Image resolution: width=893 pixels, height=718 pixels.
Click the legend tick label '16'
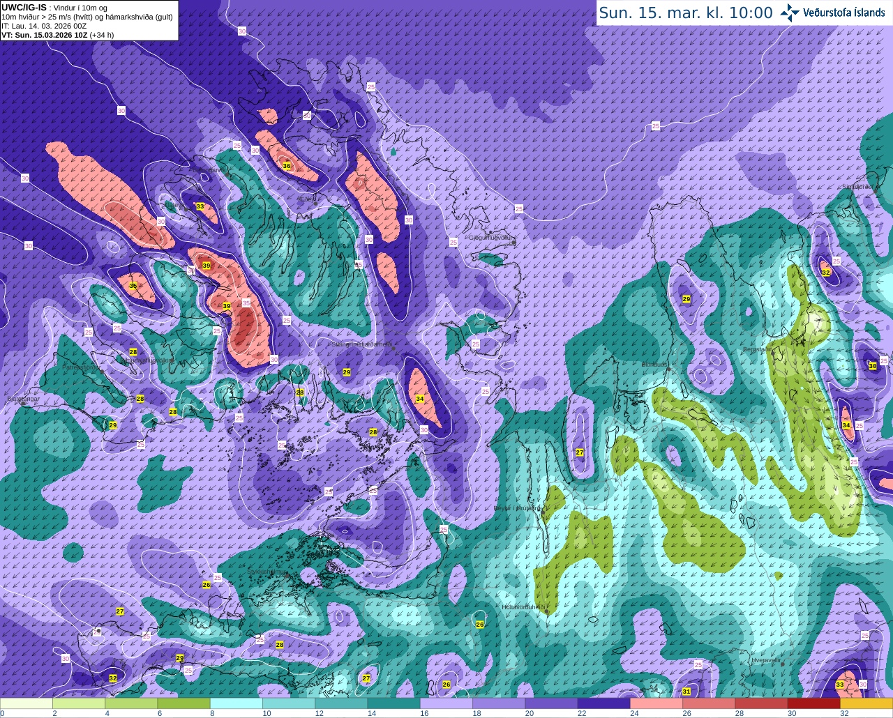pos(423,713)
